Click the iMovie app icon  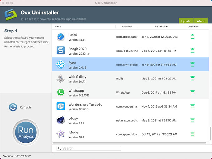tap(60, 134)
